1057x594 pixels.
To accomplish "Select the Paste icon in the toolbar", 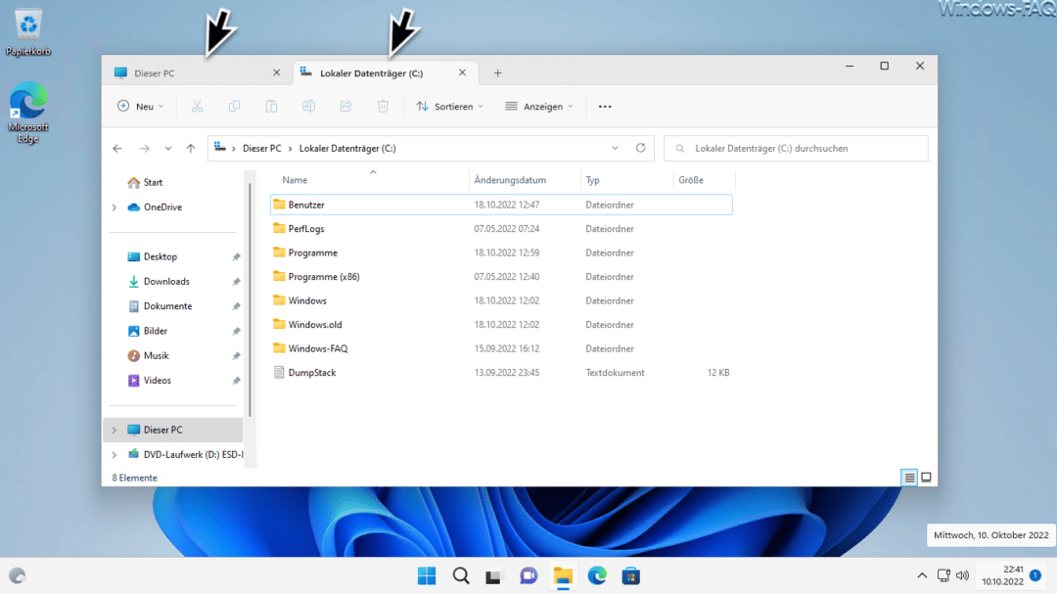I will point(271,106).
